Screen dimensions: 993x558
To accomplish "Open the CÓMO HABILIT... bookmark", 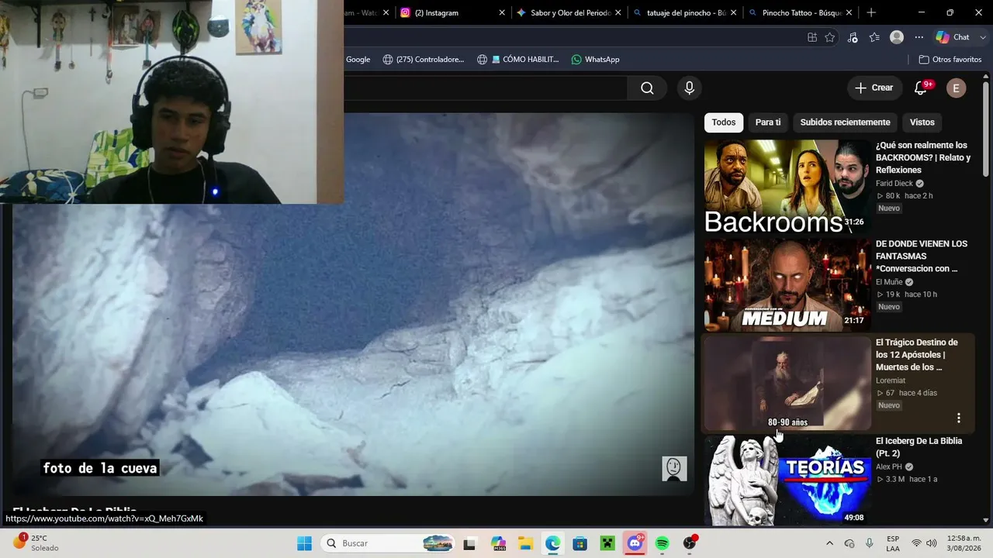I will tap(517, 60).
